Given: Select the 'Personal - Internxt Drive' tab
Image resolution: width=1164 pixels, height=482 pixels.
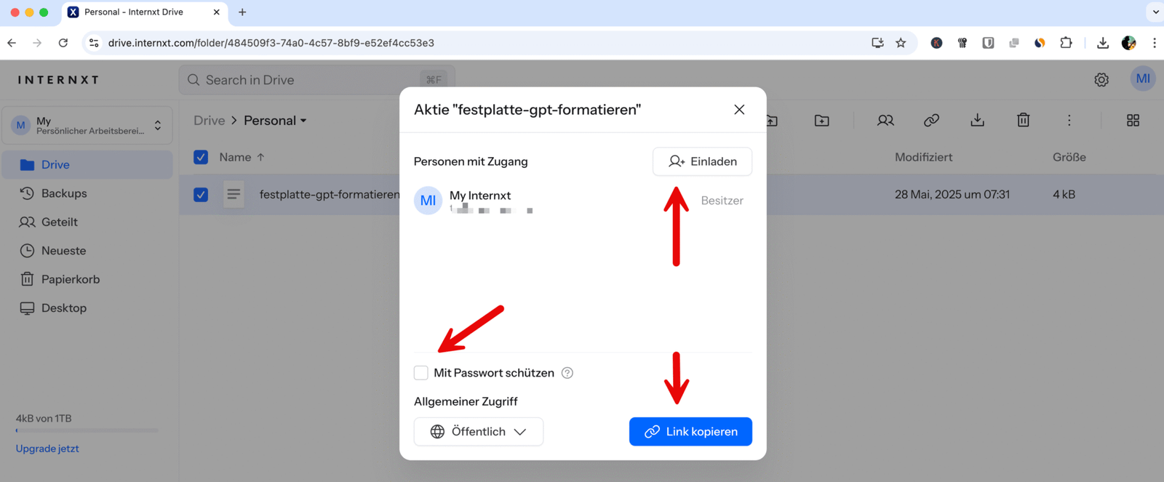Looking at the screenshot, I should tap(144, 12).
